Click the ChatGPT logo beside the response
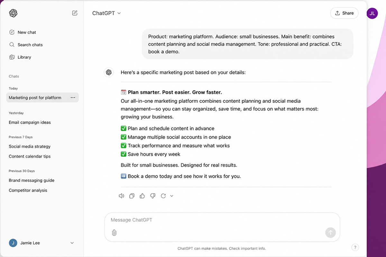The height and width of the screenshot is (257, 386). (x=109, y=72)
